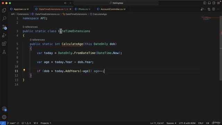
Task: Open the run options dropdown arrow
Action: tap(205, 9)
